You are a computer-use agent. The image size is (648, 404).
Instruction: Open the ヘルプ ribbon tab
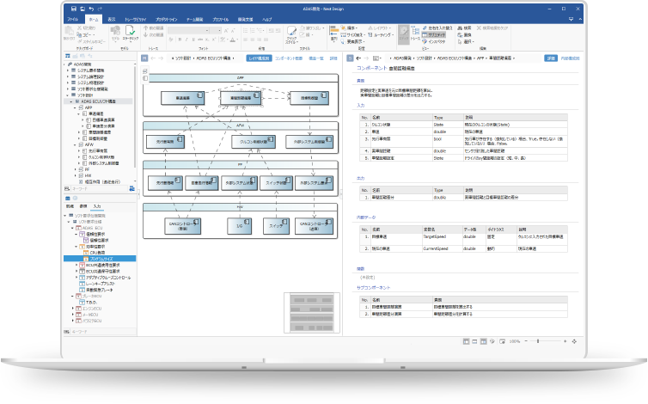[x=267, y=19]
